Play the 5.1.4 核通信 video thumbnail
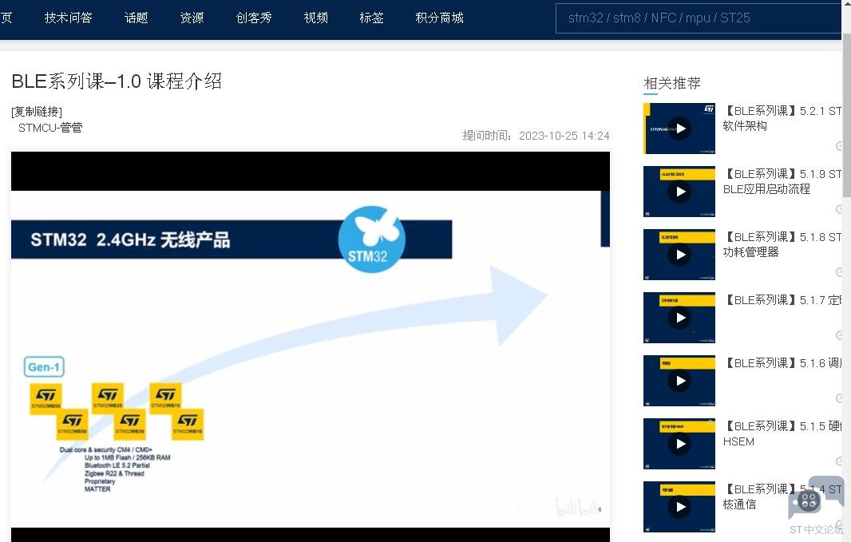Viewport: 851px width, 542px height. 679,507
